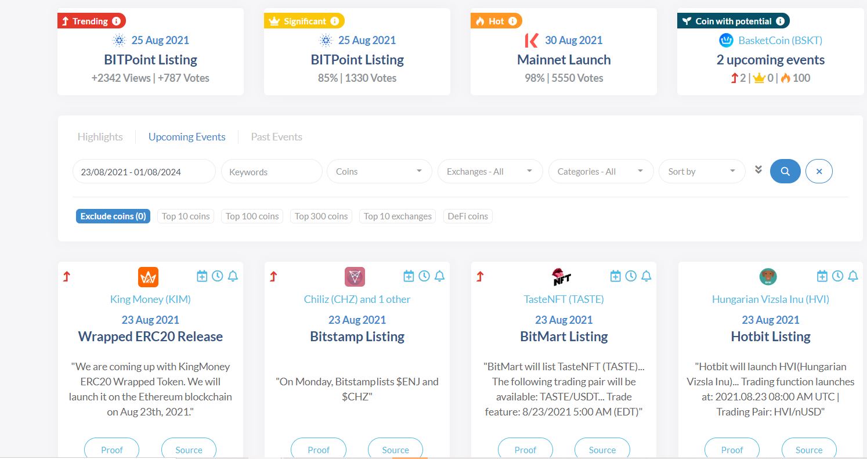
Task: Toggle the Top 100 coins filter
Action: 252,216
